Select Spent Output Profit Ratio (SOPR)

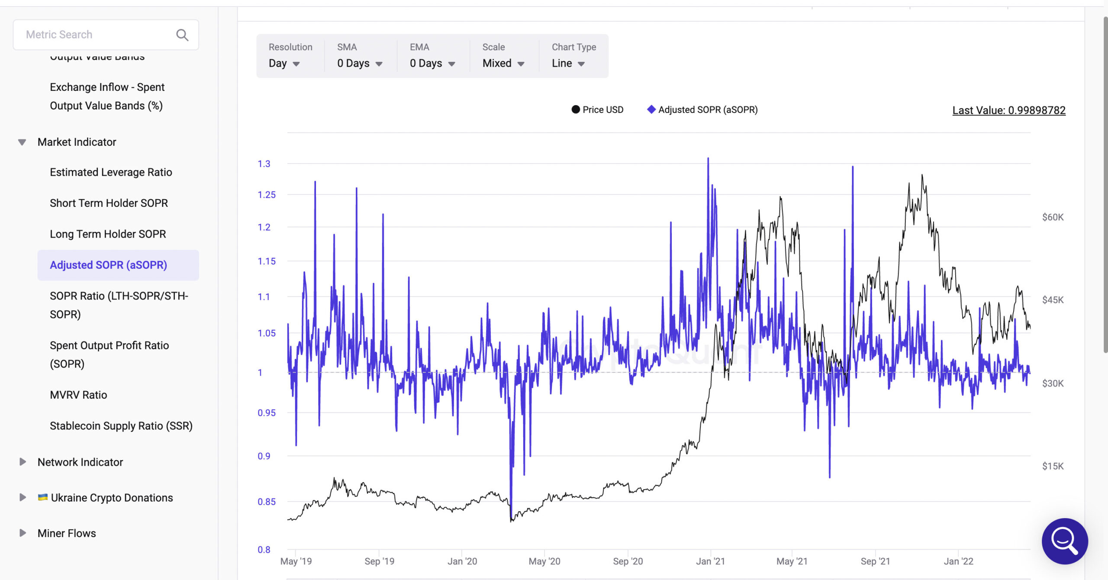click(x=110, y=354)
